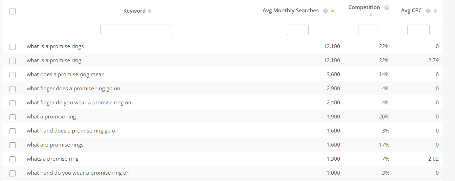
Task: Check the 'what are promise rings' row
Action: click(x=13, y=145)
